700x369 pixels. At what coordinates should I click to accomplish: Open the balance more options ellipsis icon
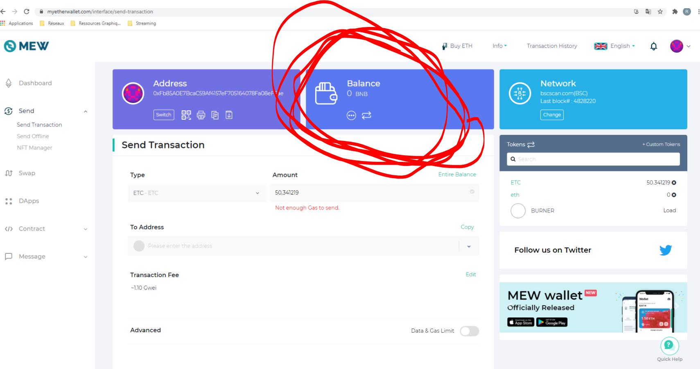(x=351, y=116)
